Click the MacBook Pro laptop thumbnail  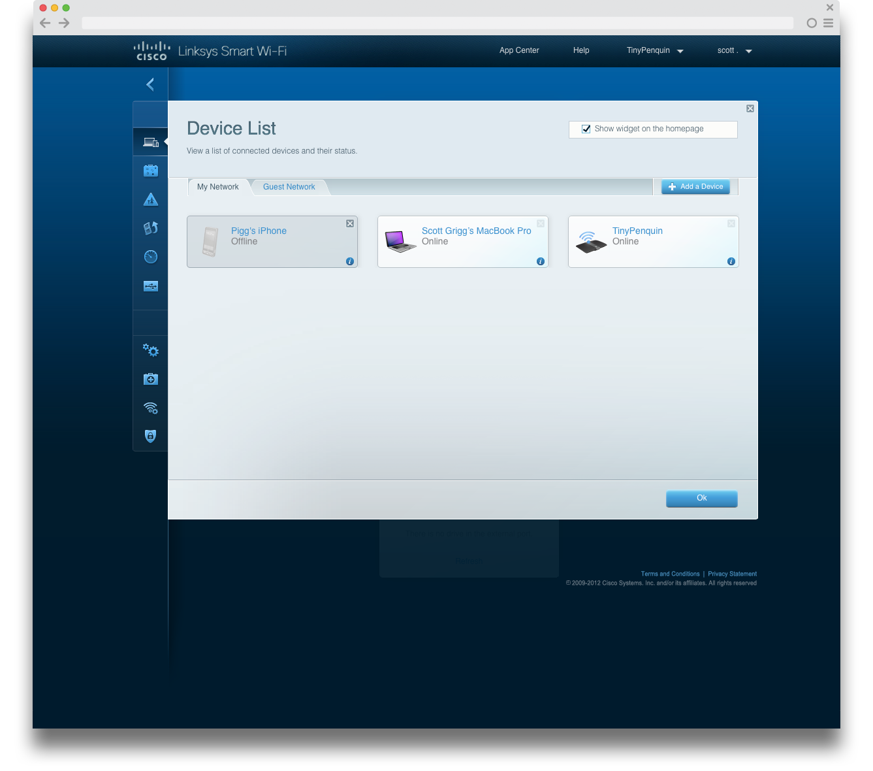click(400, 241)
